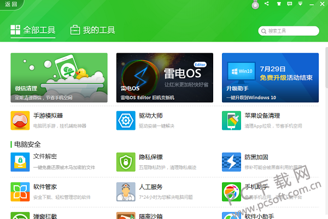Open the 微信清理 banner

pyautogui.click(x=59, y=78)
